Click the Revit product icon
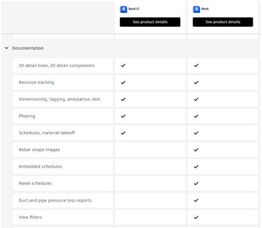Viewport: 262px width, 228px height. pyautogui.click(x=196, y=9)
